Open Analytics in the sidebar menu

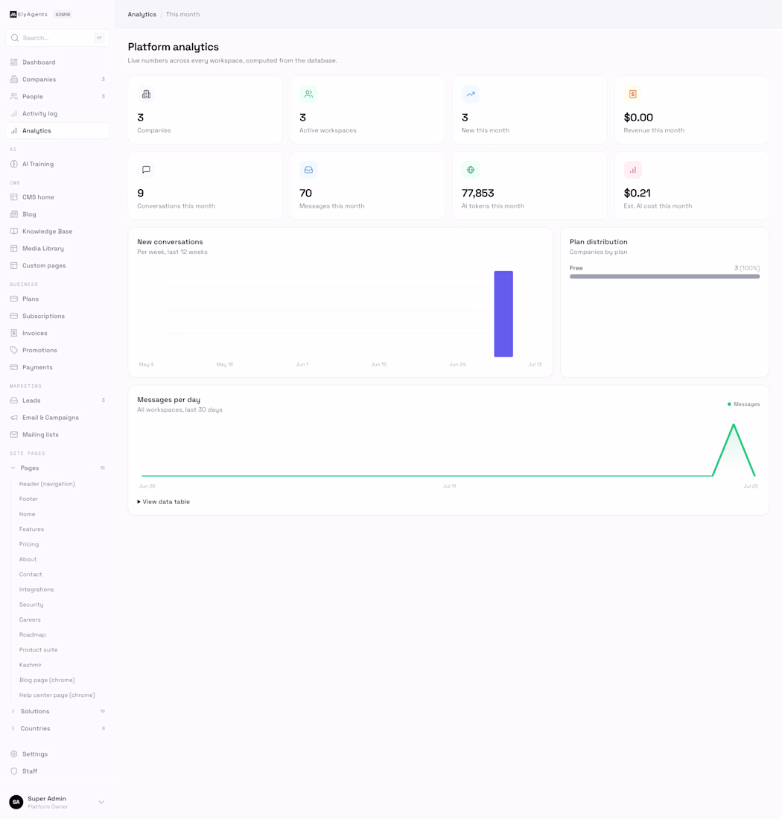(x=57, y=130)
